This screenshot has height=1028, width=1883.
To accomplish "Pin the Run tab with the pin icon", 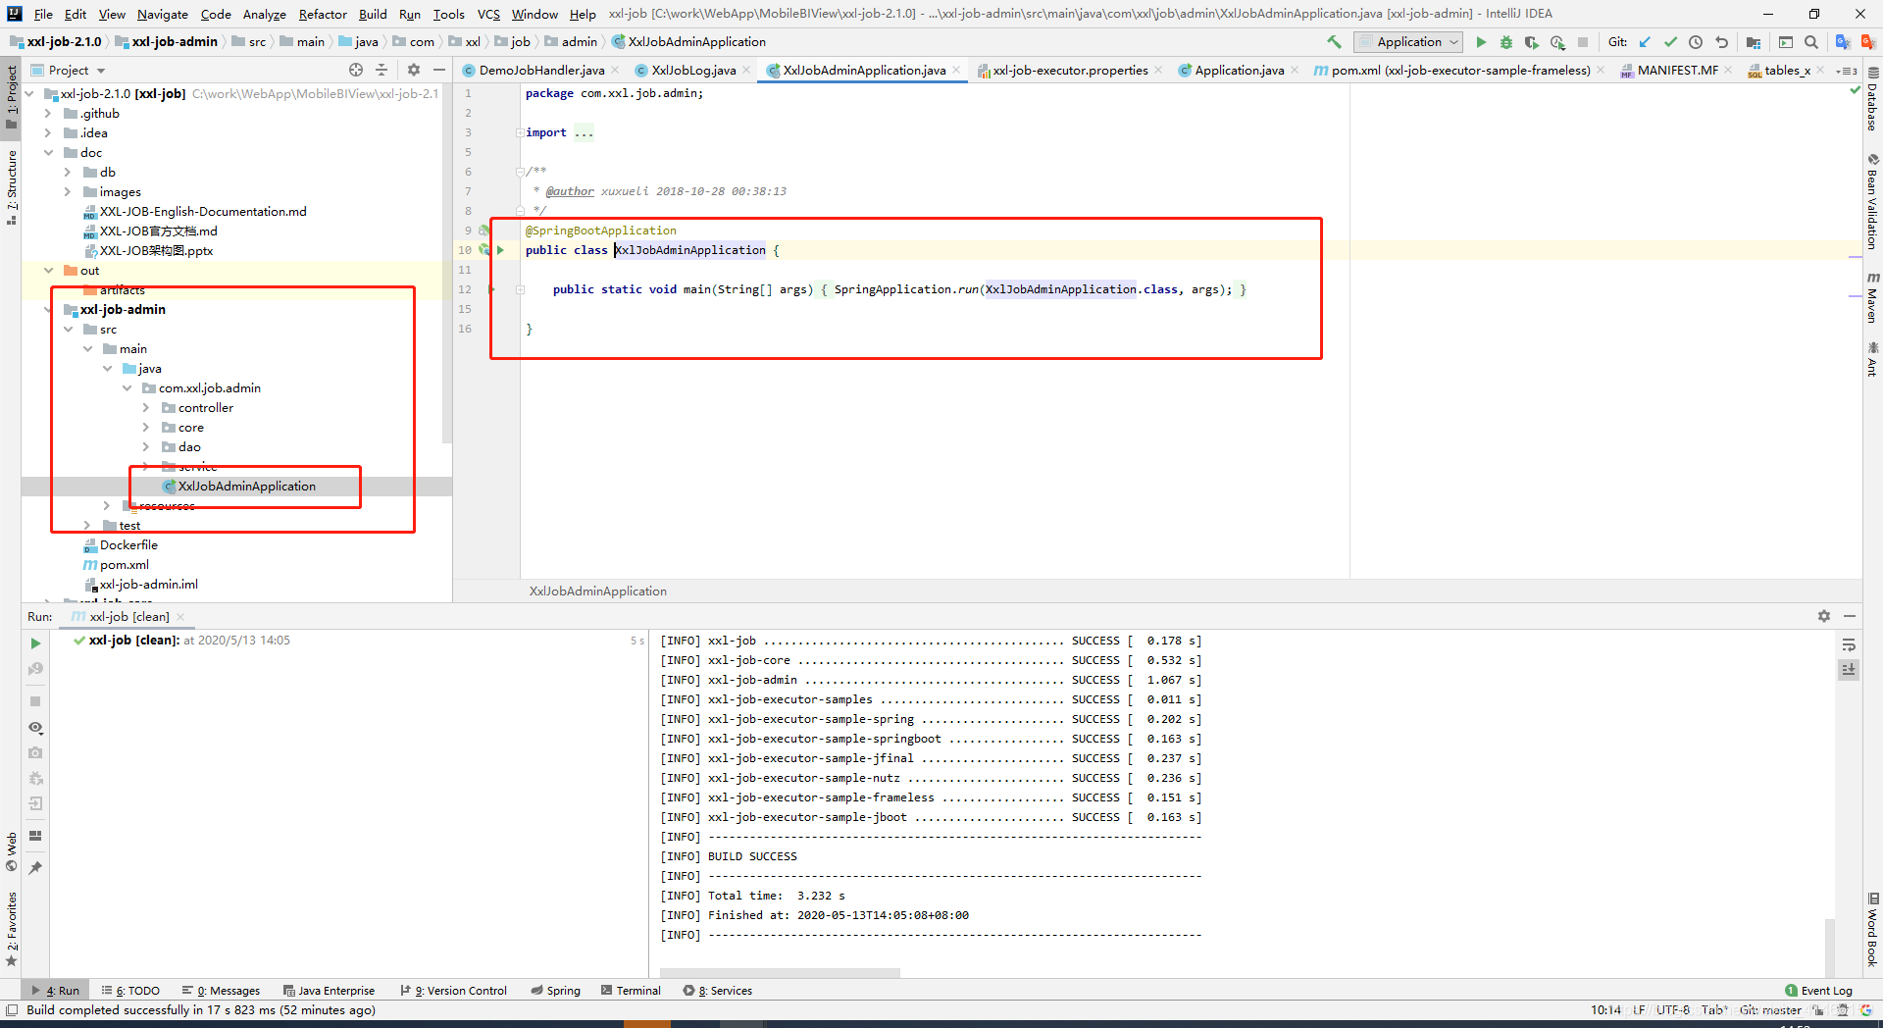I will tap(35, 867).
